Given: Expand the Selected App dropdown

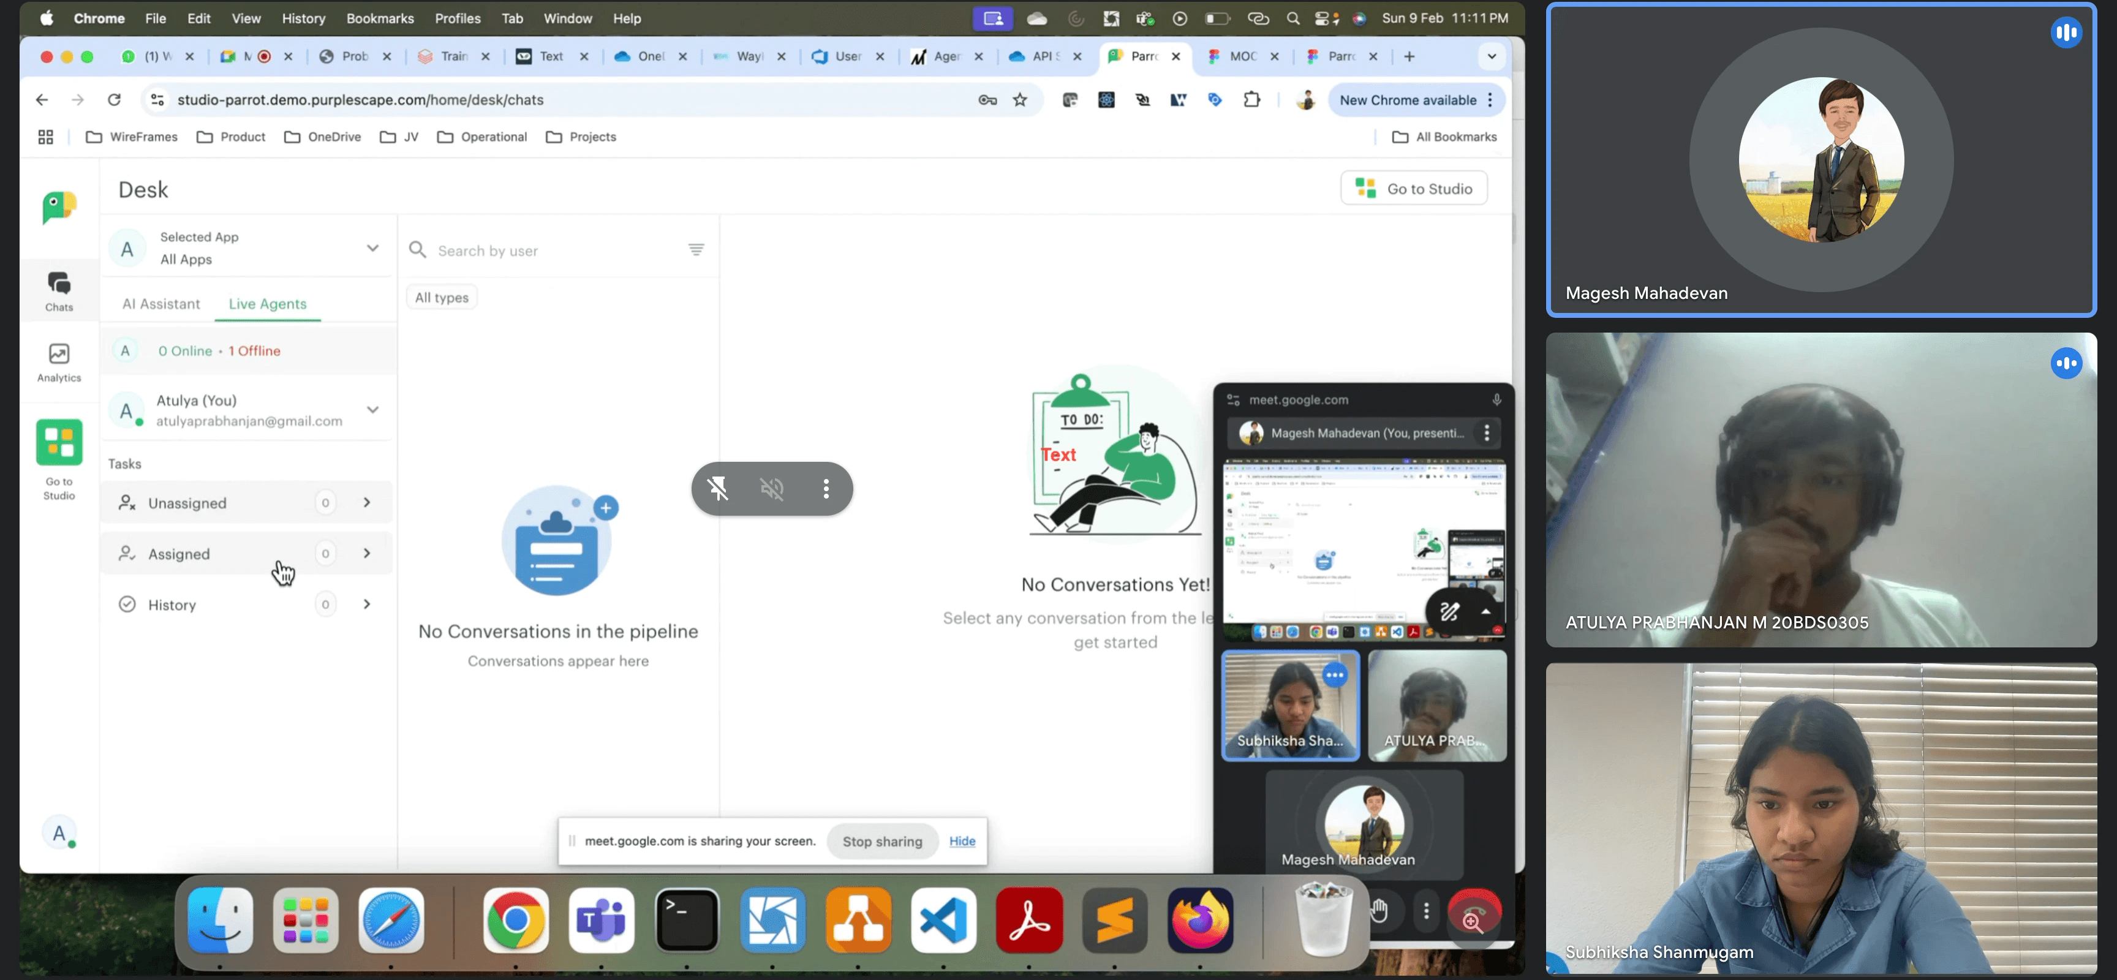Looking at the screenshot, I should coord(372,248).
